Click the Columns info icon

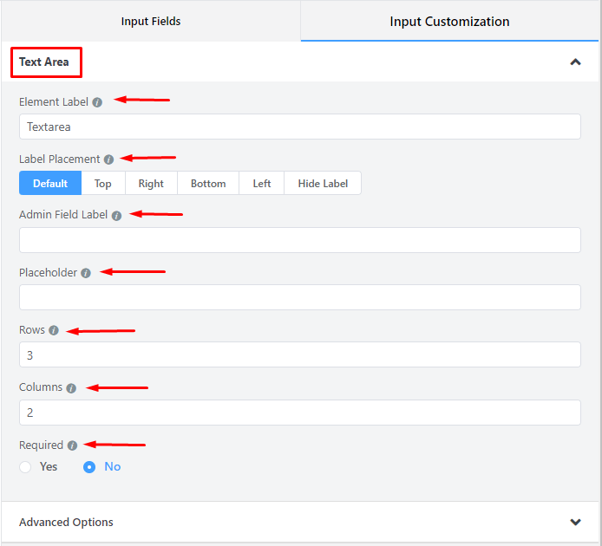tap(71, 388)
